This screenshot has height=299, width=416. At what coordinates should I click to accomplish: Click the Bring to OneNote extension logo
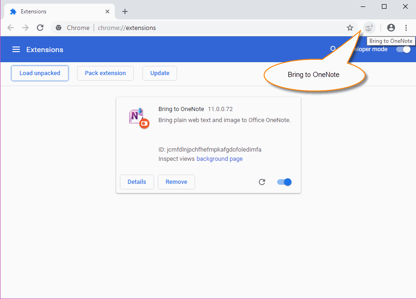point(139,118)
